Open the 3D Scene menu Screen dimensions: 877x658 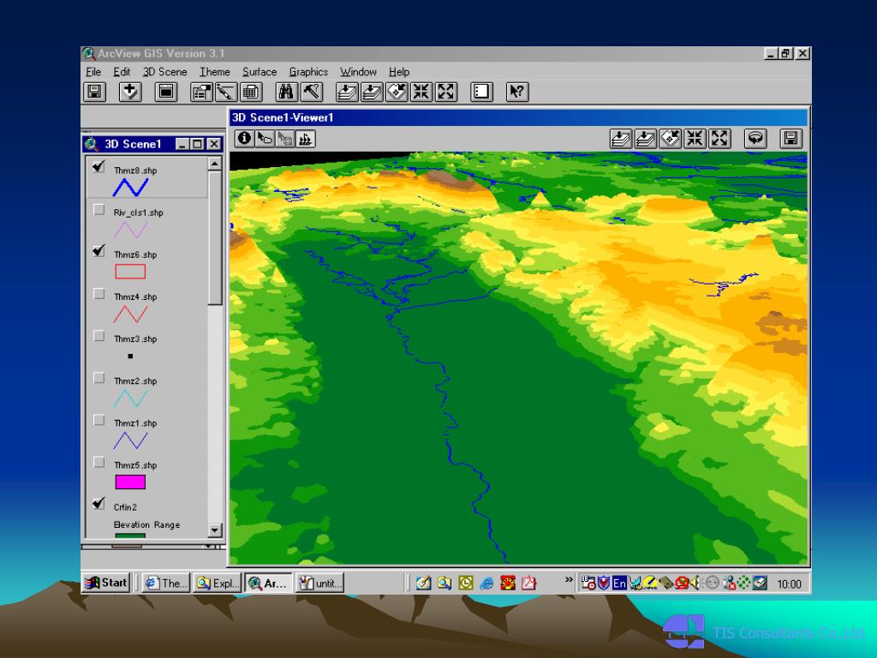tap(165, 72)
